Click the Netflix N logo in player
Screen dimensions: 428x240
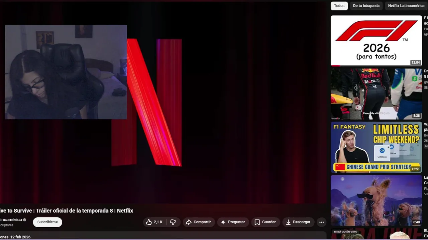coord(147,102)
